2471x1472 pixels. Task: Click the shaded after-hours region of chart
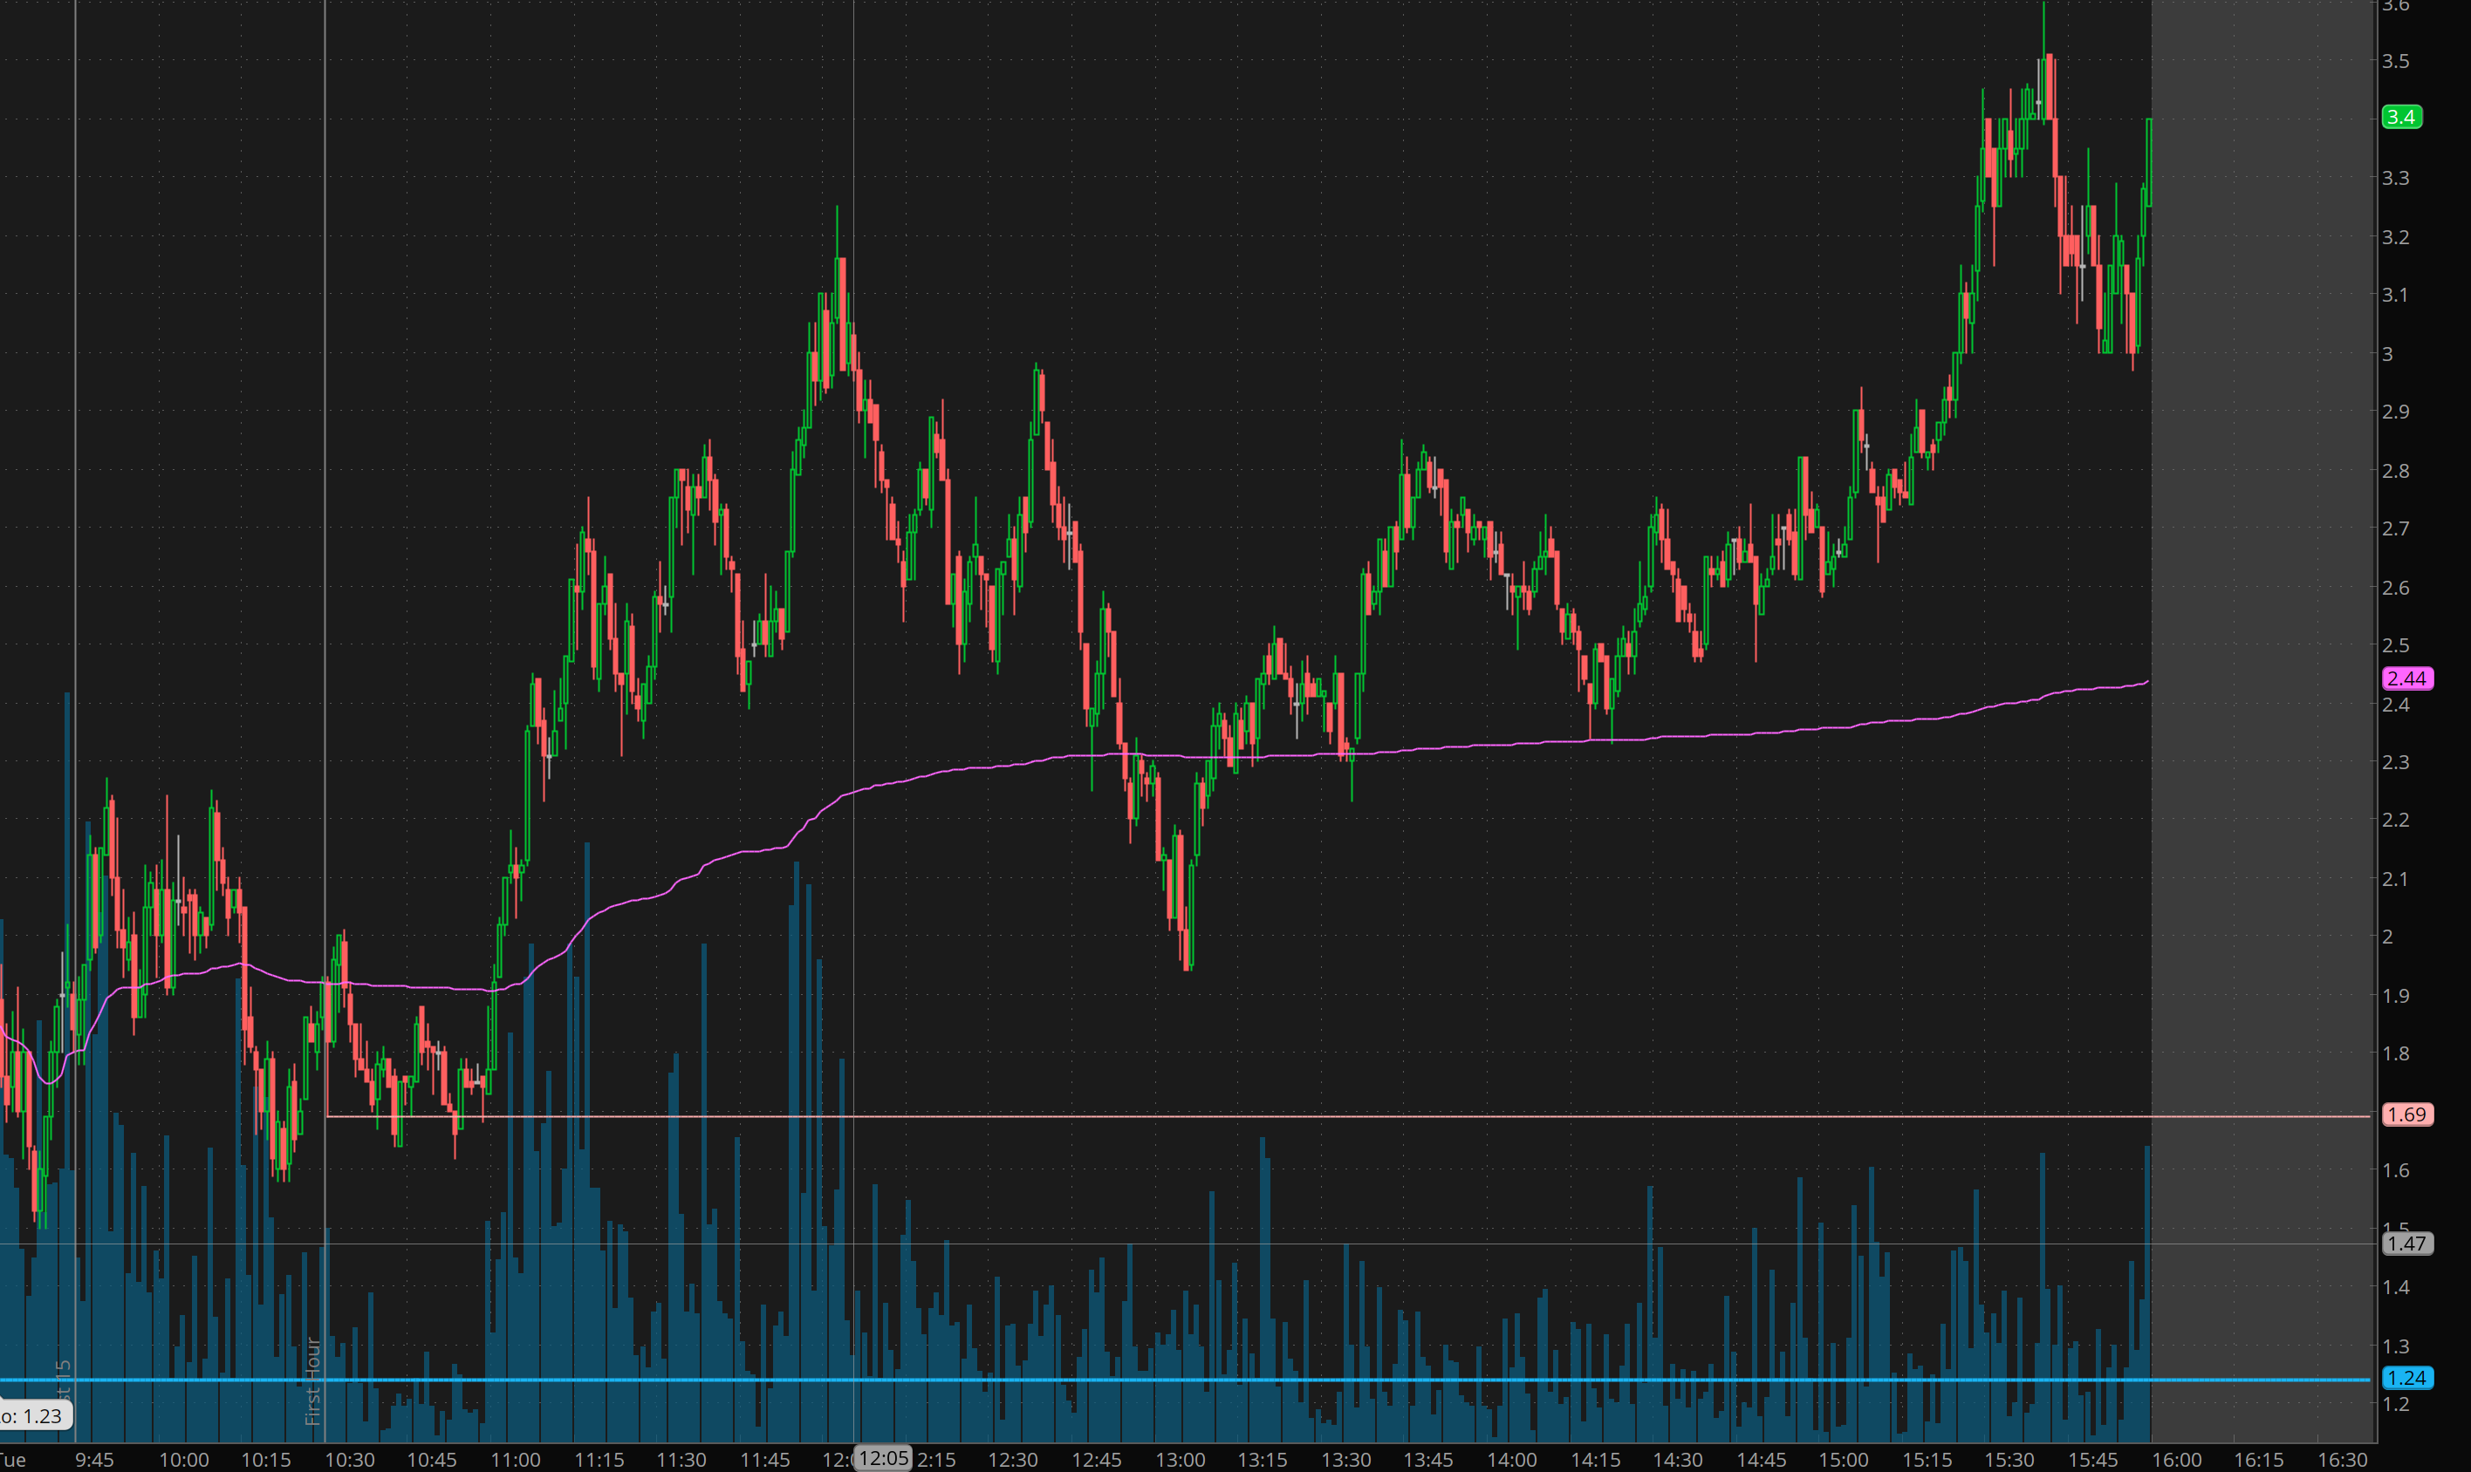coord(2262,595)
